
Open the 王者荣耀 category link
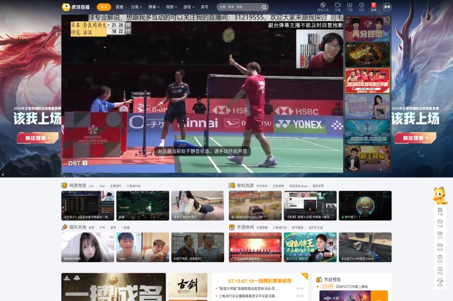[x=262, y=228]
